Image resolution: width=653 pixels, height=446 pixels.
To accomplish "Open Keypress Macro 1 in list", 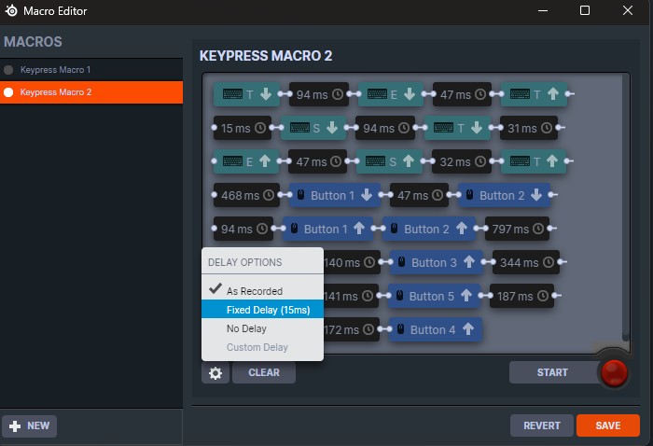I will point(56,70).
